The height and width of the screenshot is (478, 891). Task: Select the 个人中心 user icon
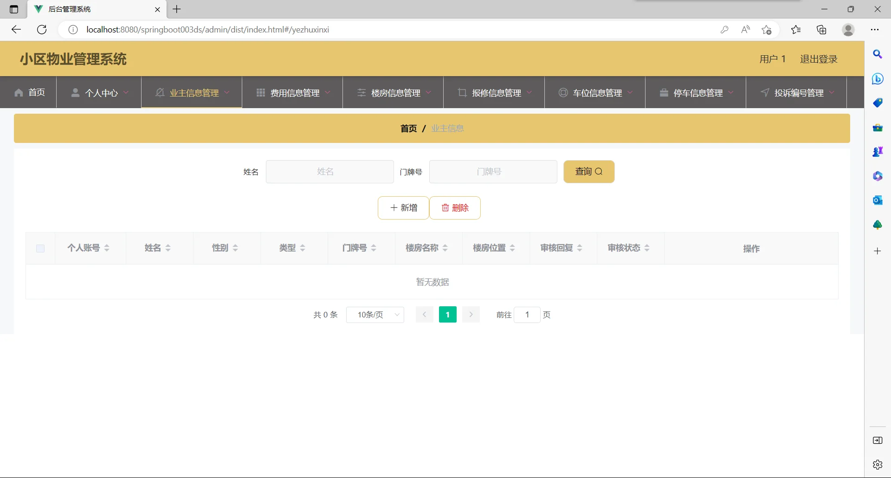click(x=76, y=92)
